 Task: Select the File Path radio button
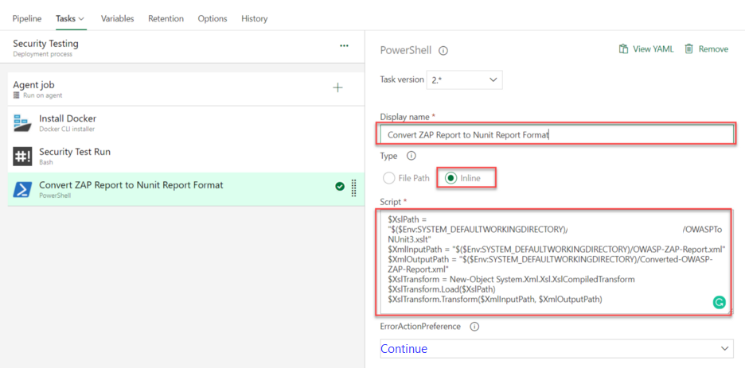(x=388, y=178)
